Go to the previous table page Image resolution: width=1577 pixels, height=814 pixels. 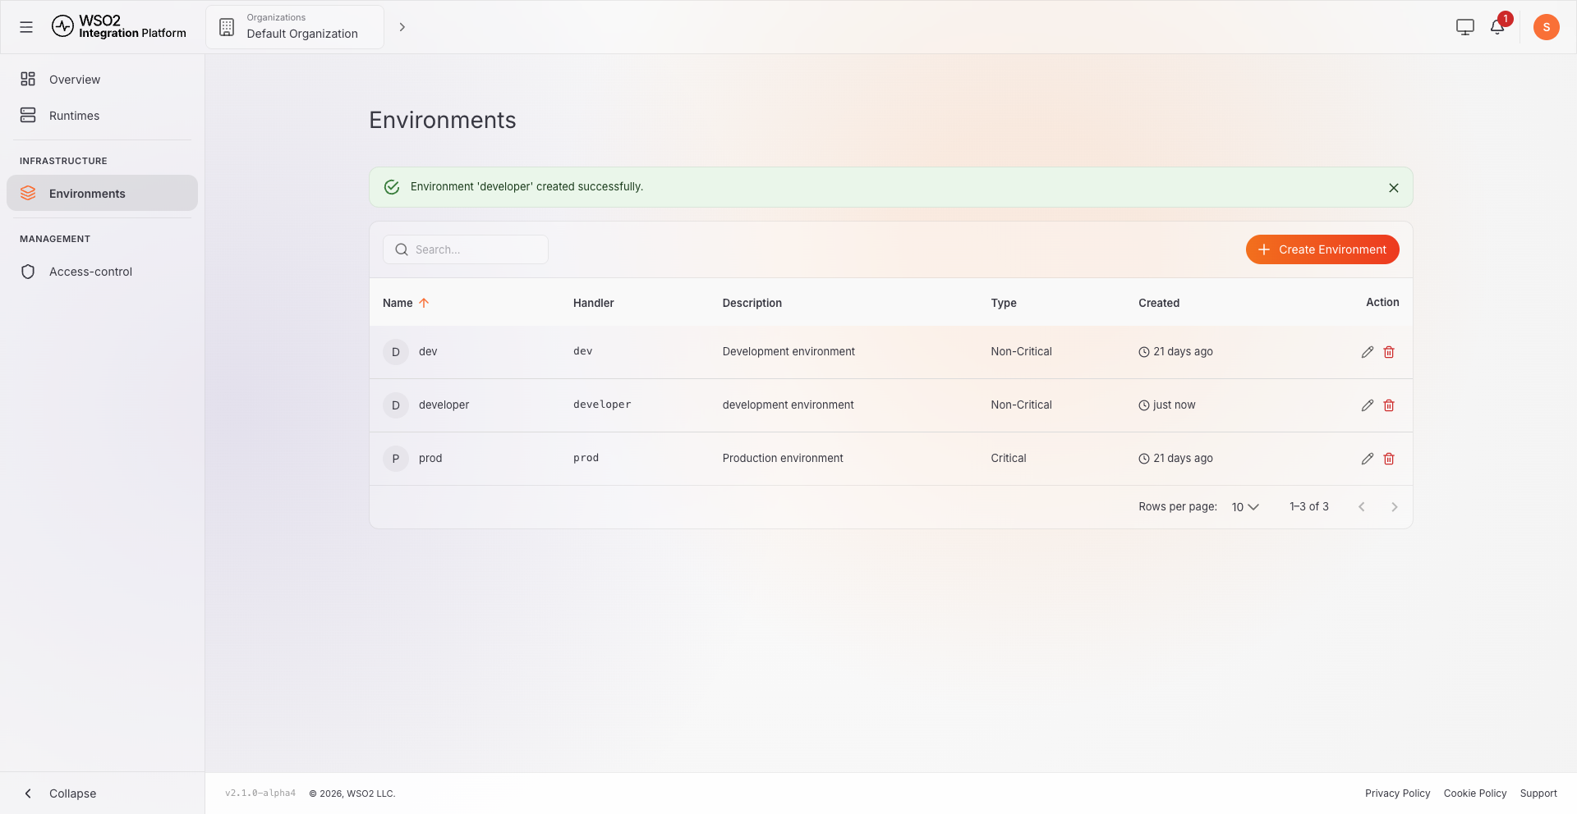[x=1361, y=507]
